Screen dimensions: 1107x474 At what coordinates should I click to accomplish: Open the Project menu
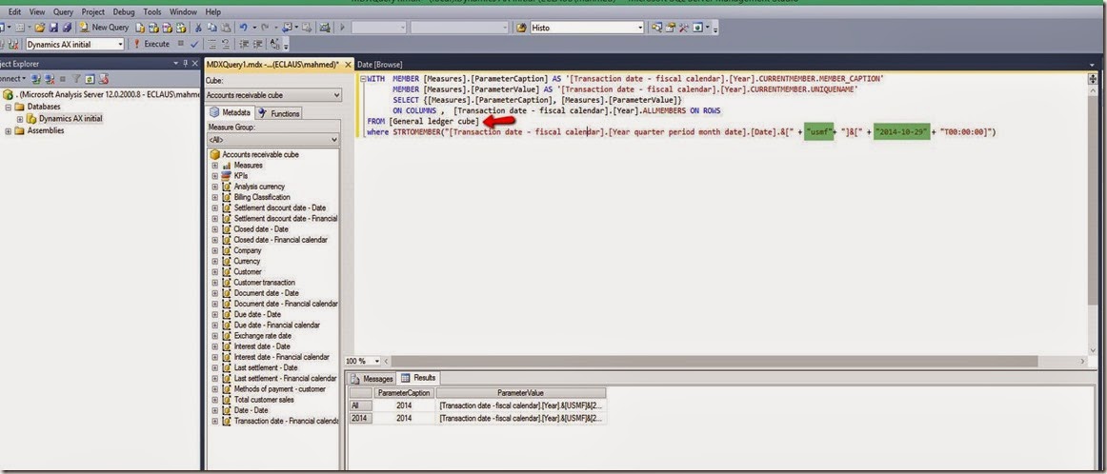[92, 12]
